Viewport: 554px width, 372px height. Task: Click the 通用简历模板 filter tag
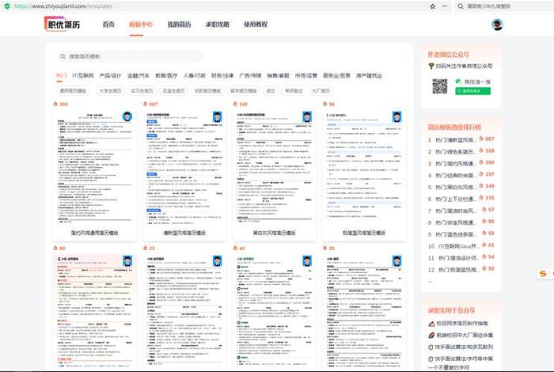pos(73,91)
